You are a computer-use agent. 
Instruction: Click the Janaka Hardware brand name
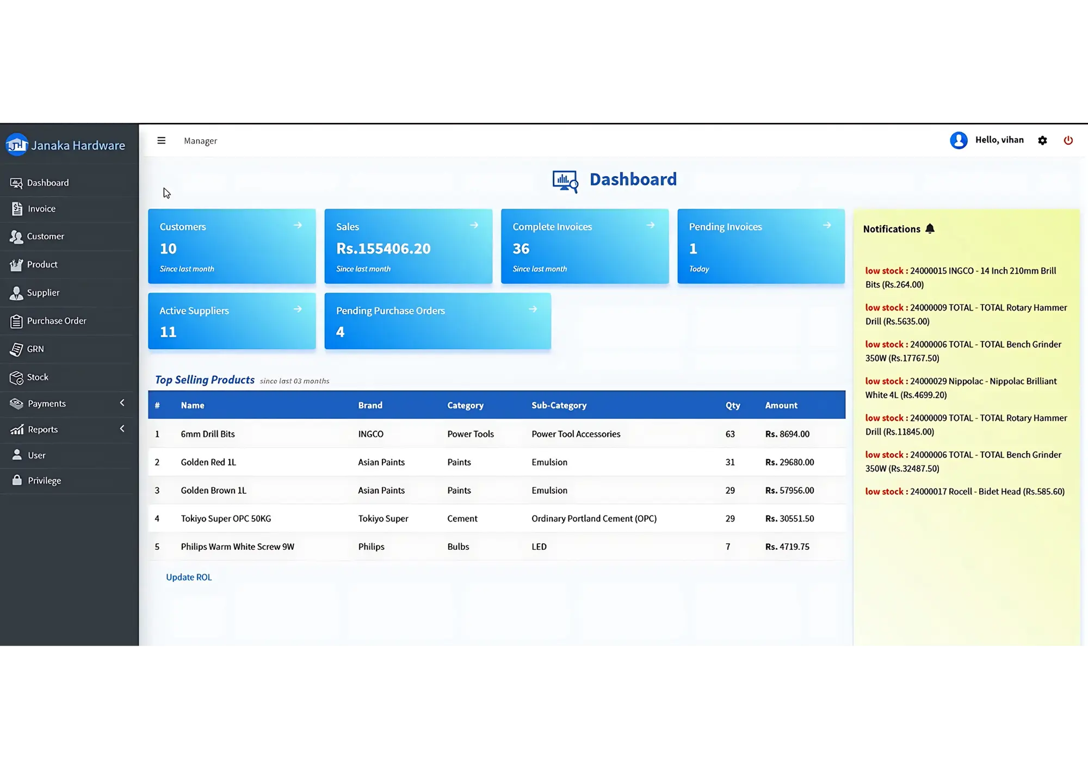pos(78,145)
